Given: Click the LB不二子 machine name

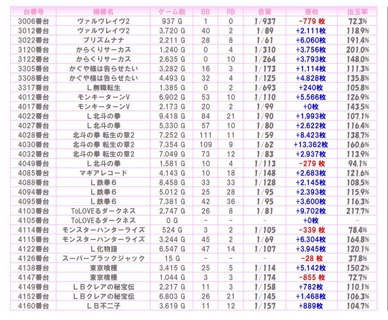Looking at the screenshot, I should click(103, 306).
